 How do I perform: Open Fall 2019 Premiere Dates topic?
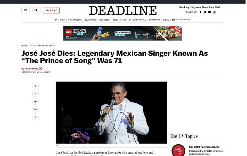pyautogui.click(x=204, y=147)
